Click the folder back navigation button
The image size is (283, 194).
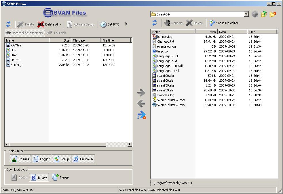click(255, 14)
